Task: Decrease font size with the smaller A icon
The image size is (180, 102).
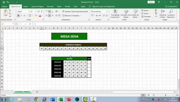Action: [42, 12]
